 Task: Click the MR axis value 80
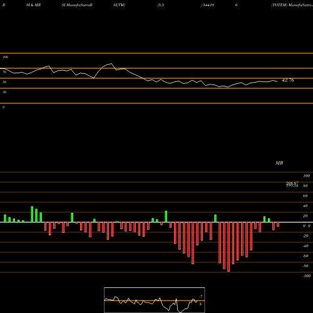point(305,186)
